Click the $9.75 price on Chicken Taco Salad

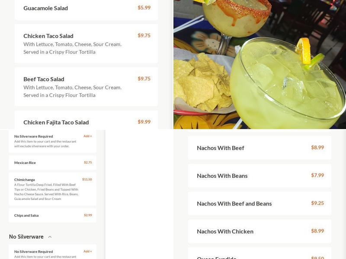click(x=145, y=36)
